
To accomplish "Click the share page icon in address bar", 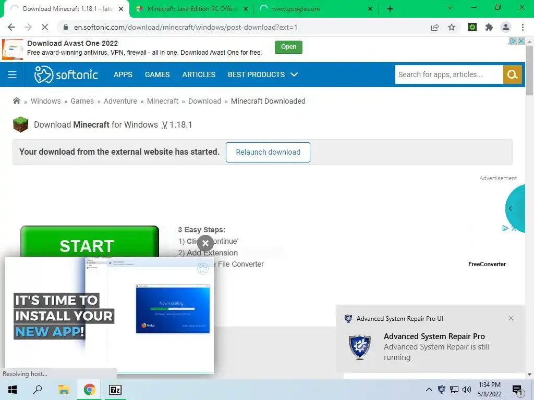I will tap(435, 28).
